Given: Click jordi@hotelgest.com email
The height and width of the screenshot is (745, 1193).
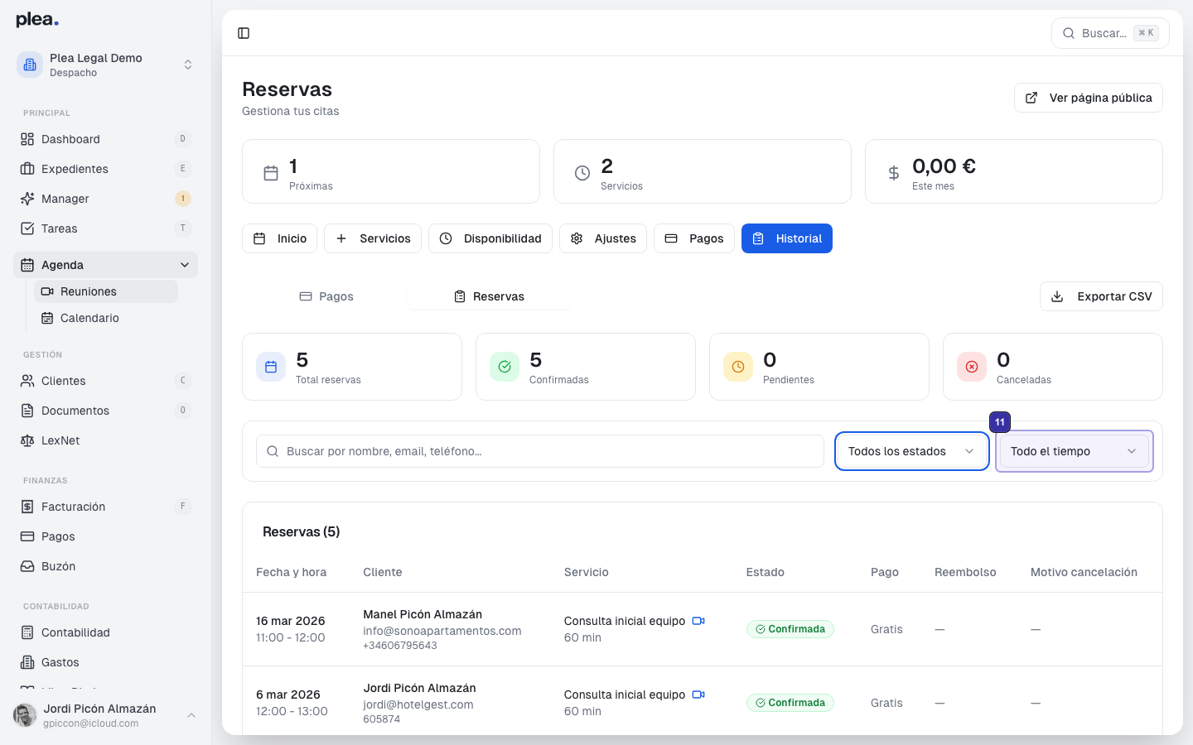Looking at the screenshot, I should [418, 704].
